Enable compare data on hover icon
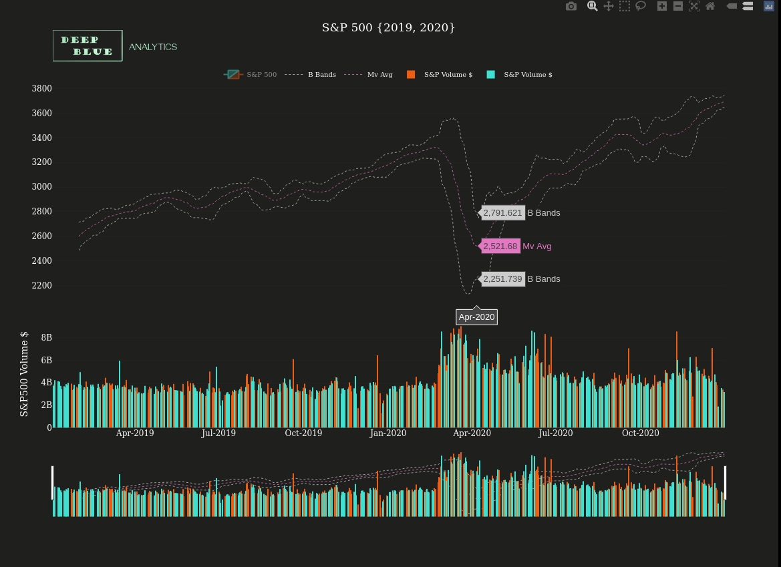Image resolution: width=781 pixels, height=567 pixels. click(748, 6)
